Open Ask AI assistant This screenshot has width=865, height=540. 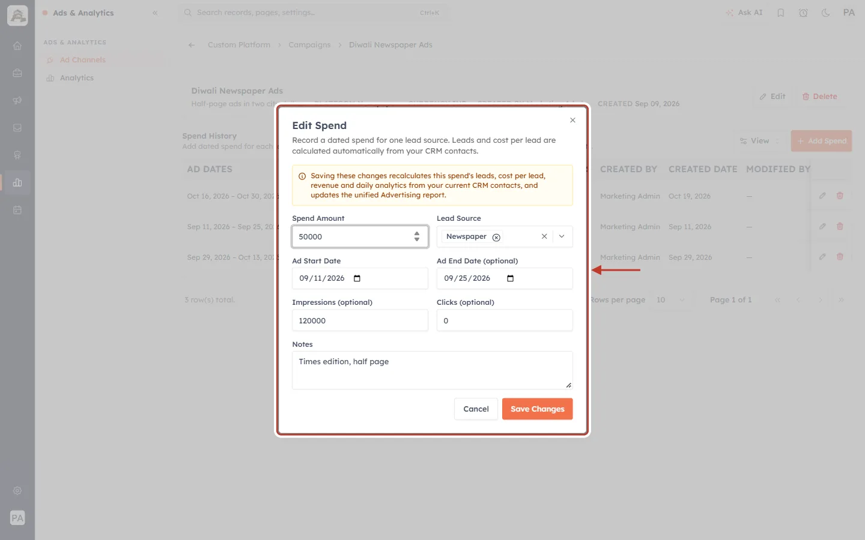(744, 13)
